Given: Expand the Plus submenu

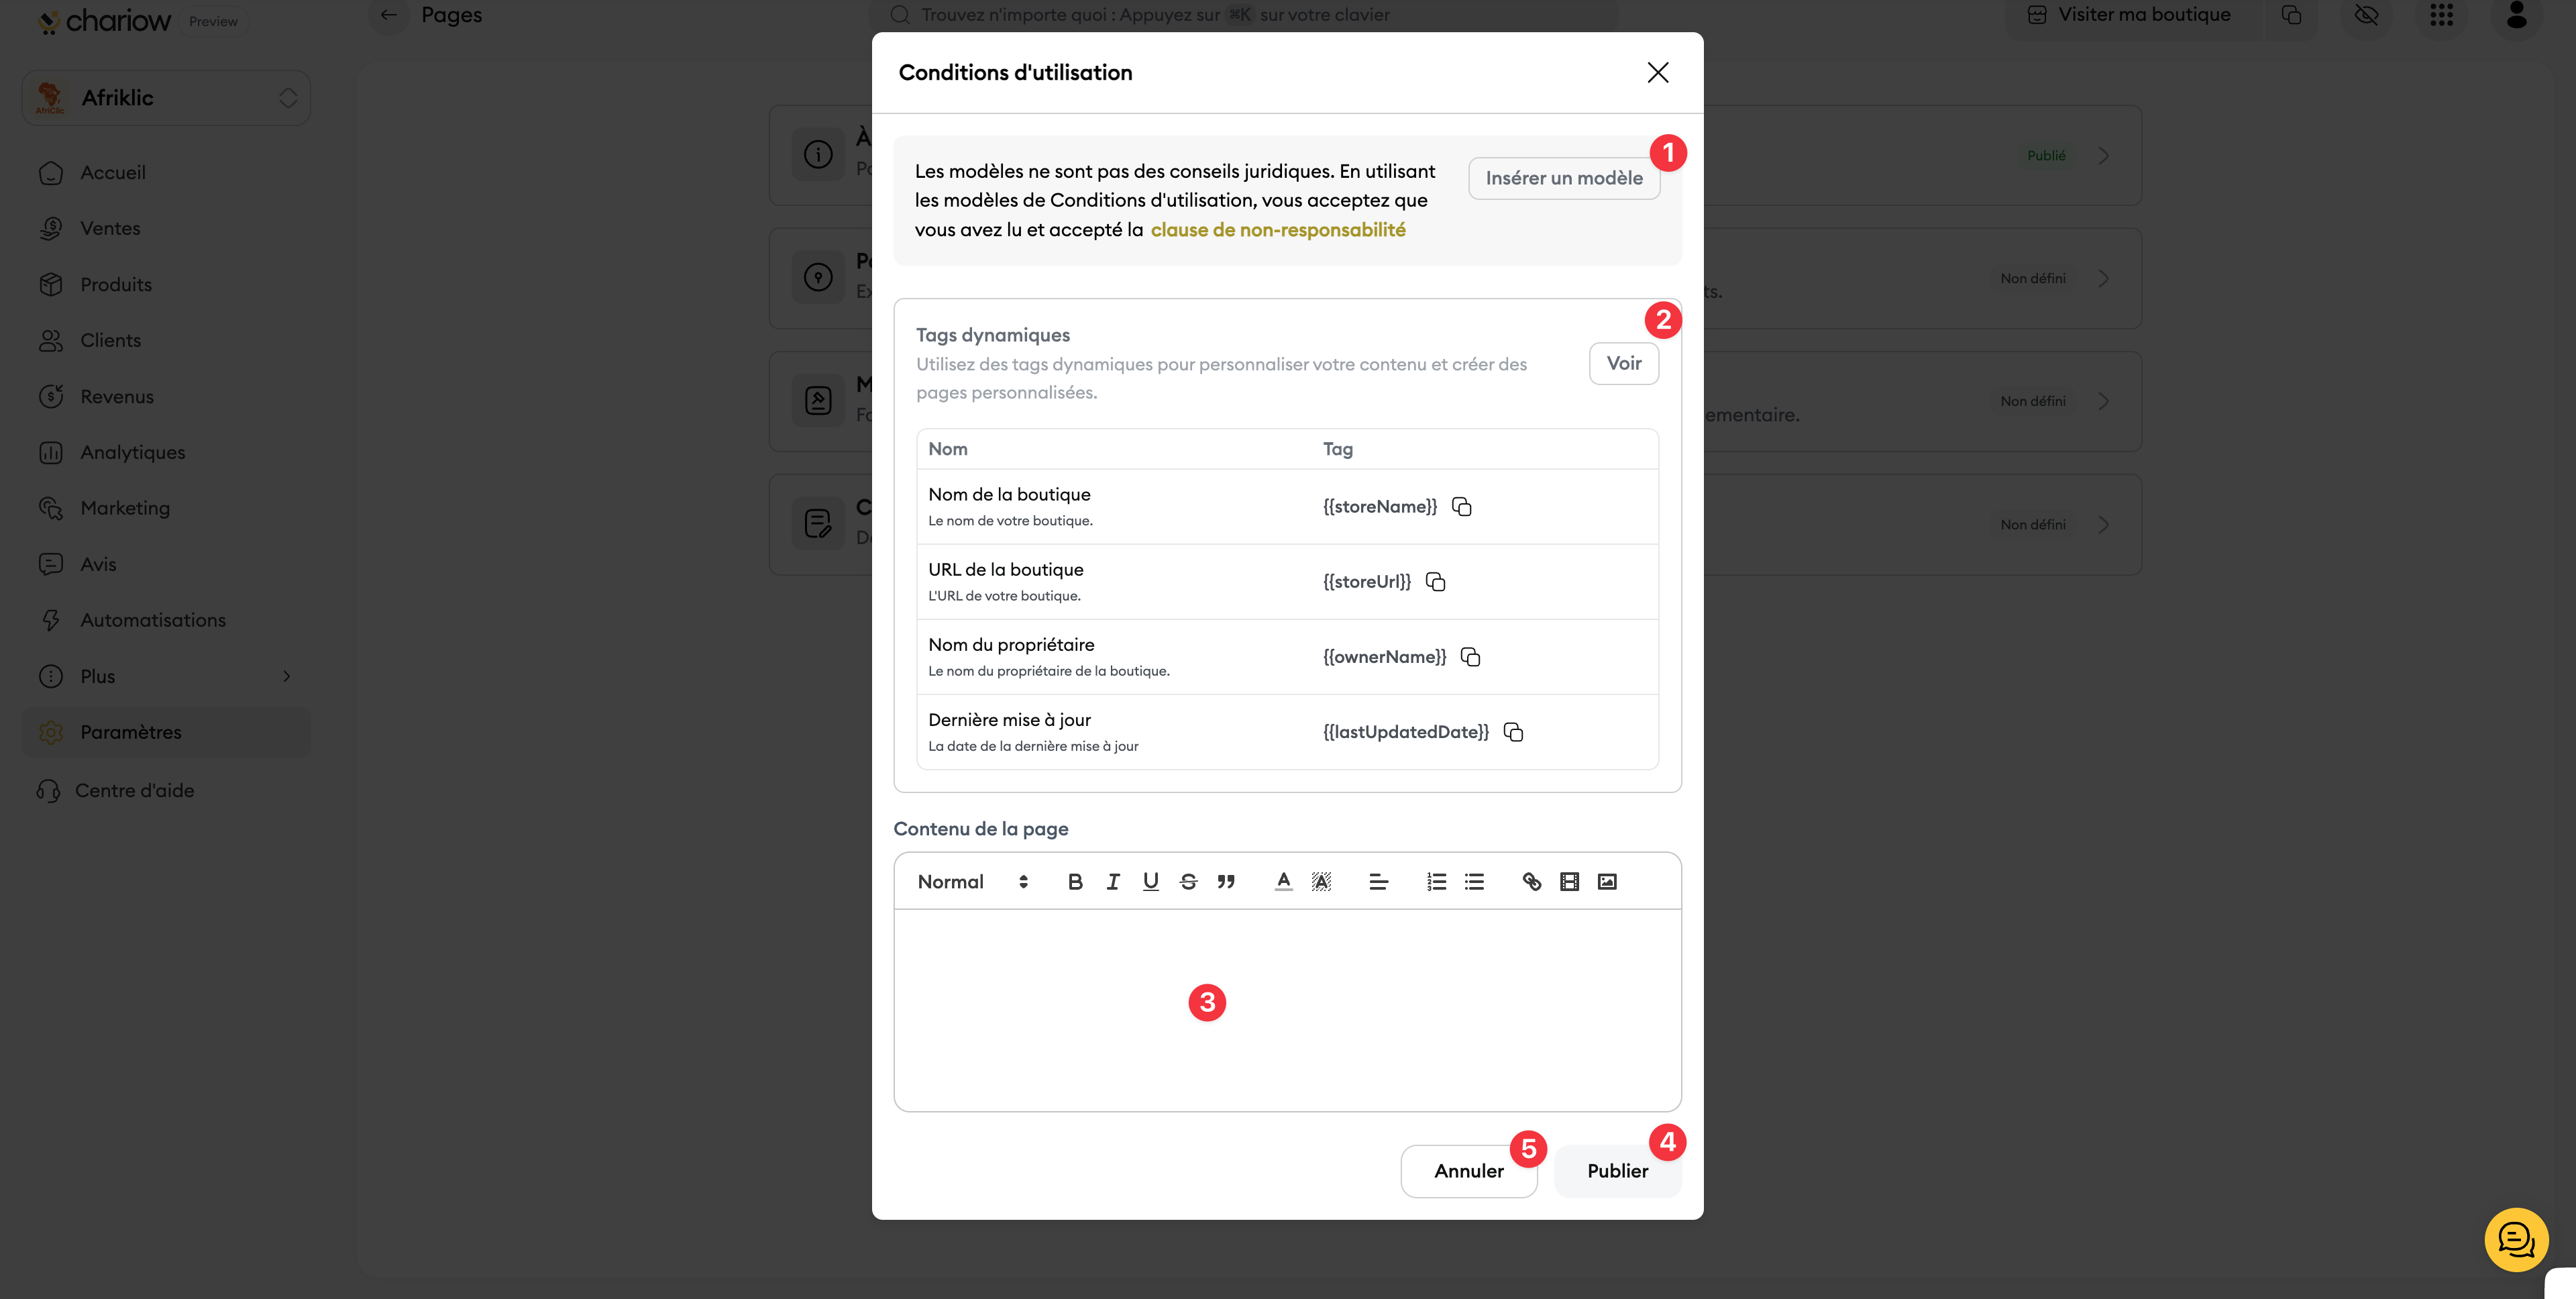Looking at the screenshot, I should 166,676.
